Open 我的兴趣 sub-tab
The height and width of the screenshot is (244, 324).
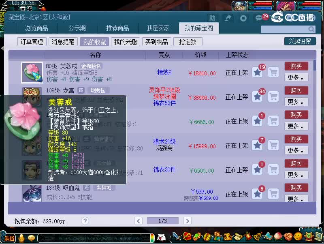(126, 42)
